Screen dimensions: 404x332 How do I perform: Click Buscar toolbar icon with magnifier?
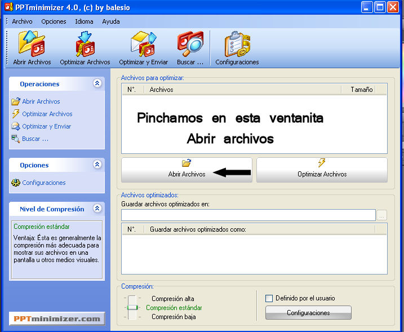(190, 44)
